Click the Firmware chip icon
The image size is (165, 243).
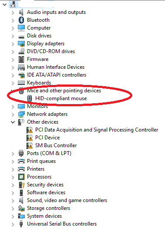click(21, 59)
